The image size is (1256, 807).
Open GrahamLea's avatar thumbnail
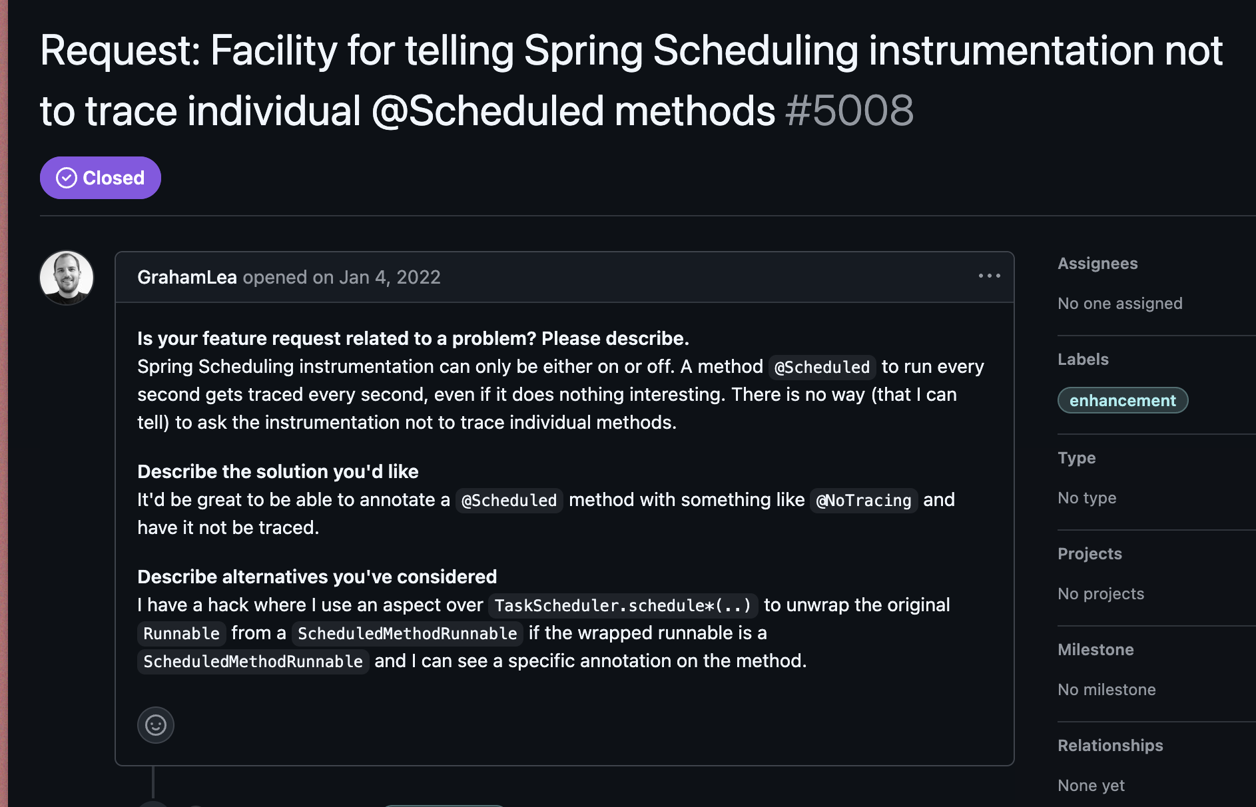[x=67, y=278]
